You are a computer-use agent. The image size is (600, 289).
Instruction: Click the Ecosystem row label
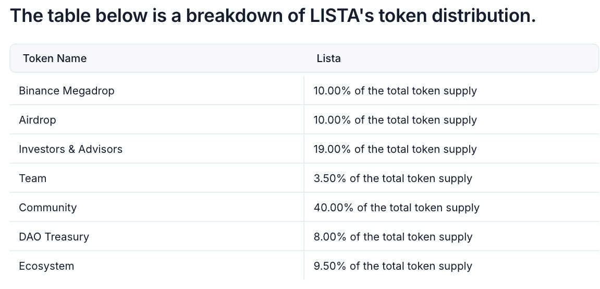[46, 266]
